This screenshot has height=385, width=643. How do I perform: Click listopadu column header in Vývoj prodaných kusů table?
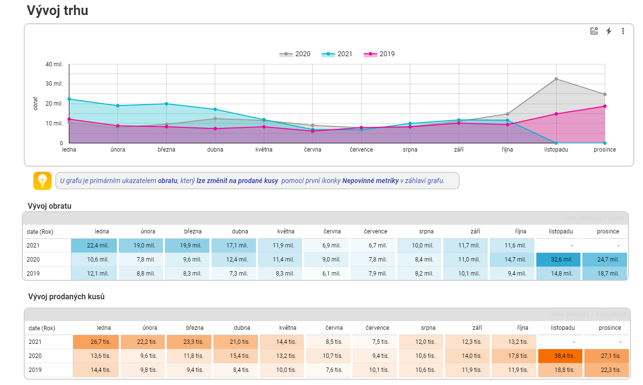pos(563,328)
